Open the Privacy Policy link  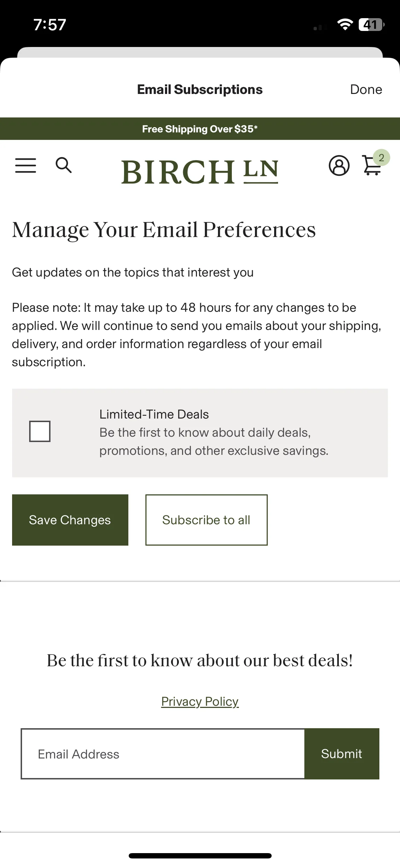click(x=200, y=702)
